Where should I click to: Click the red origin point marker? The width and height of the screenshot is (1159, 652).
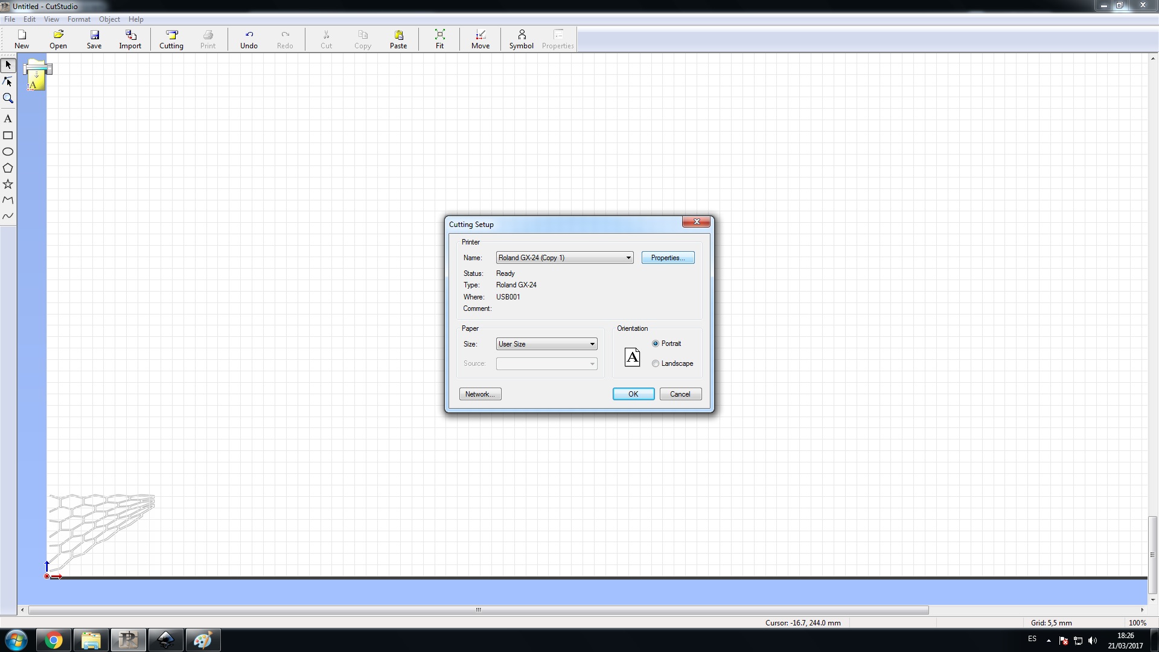coord(46,577)
